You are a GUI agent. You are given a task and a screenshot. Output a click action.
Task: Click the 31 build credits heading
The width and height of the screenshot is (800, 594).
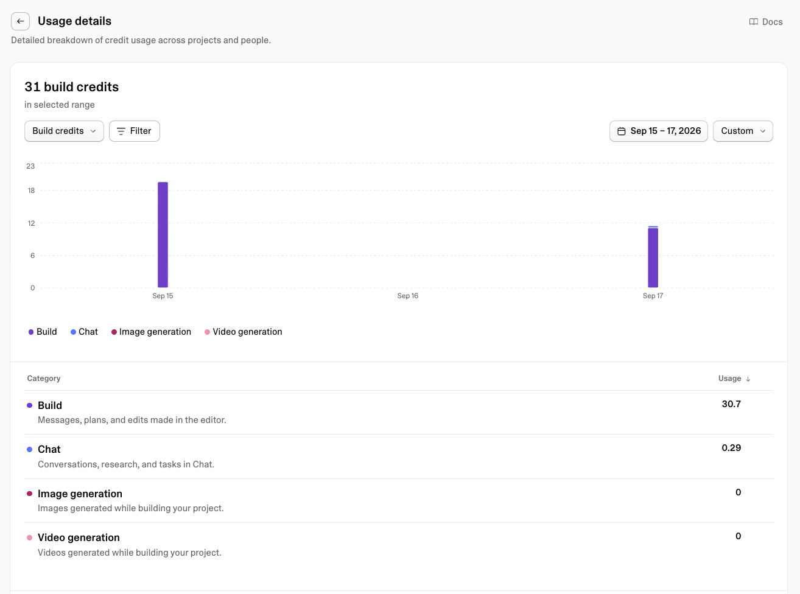[72, 87]
